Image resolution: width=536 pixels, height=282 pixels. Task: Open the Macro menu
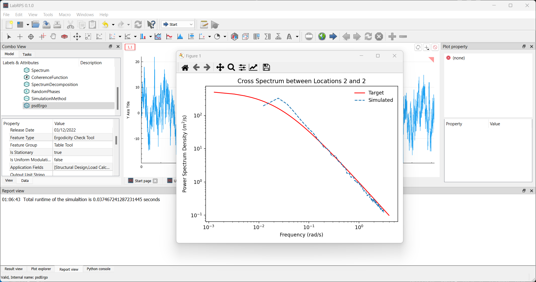coord(65,15)
